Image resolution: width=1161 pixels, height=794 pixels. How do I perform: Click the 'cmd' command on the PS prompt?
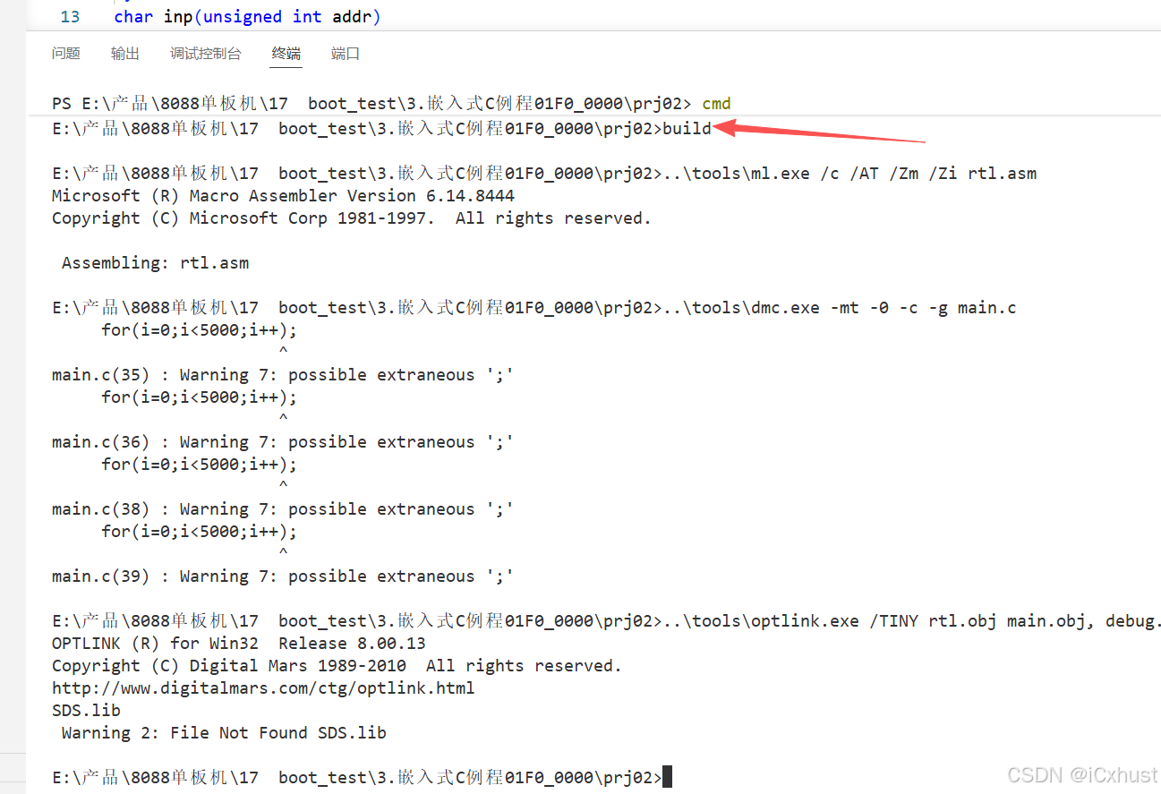(x=716, y=104)
